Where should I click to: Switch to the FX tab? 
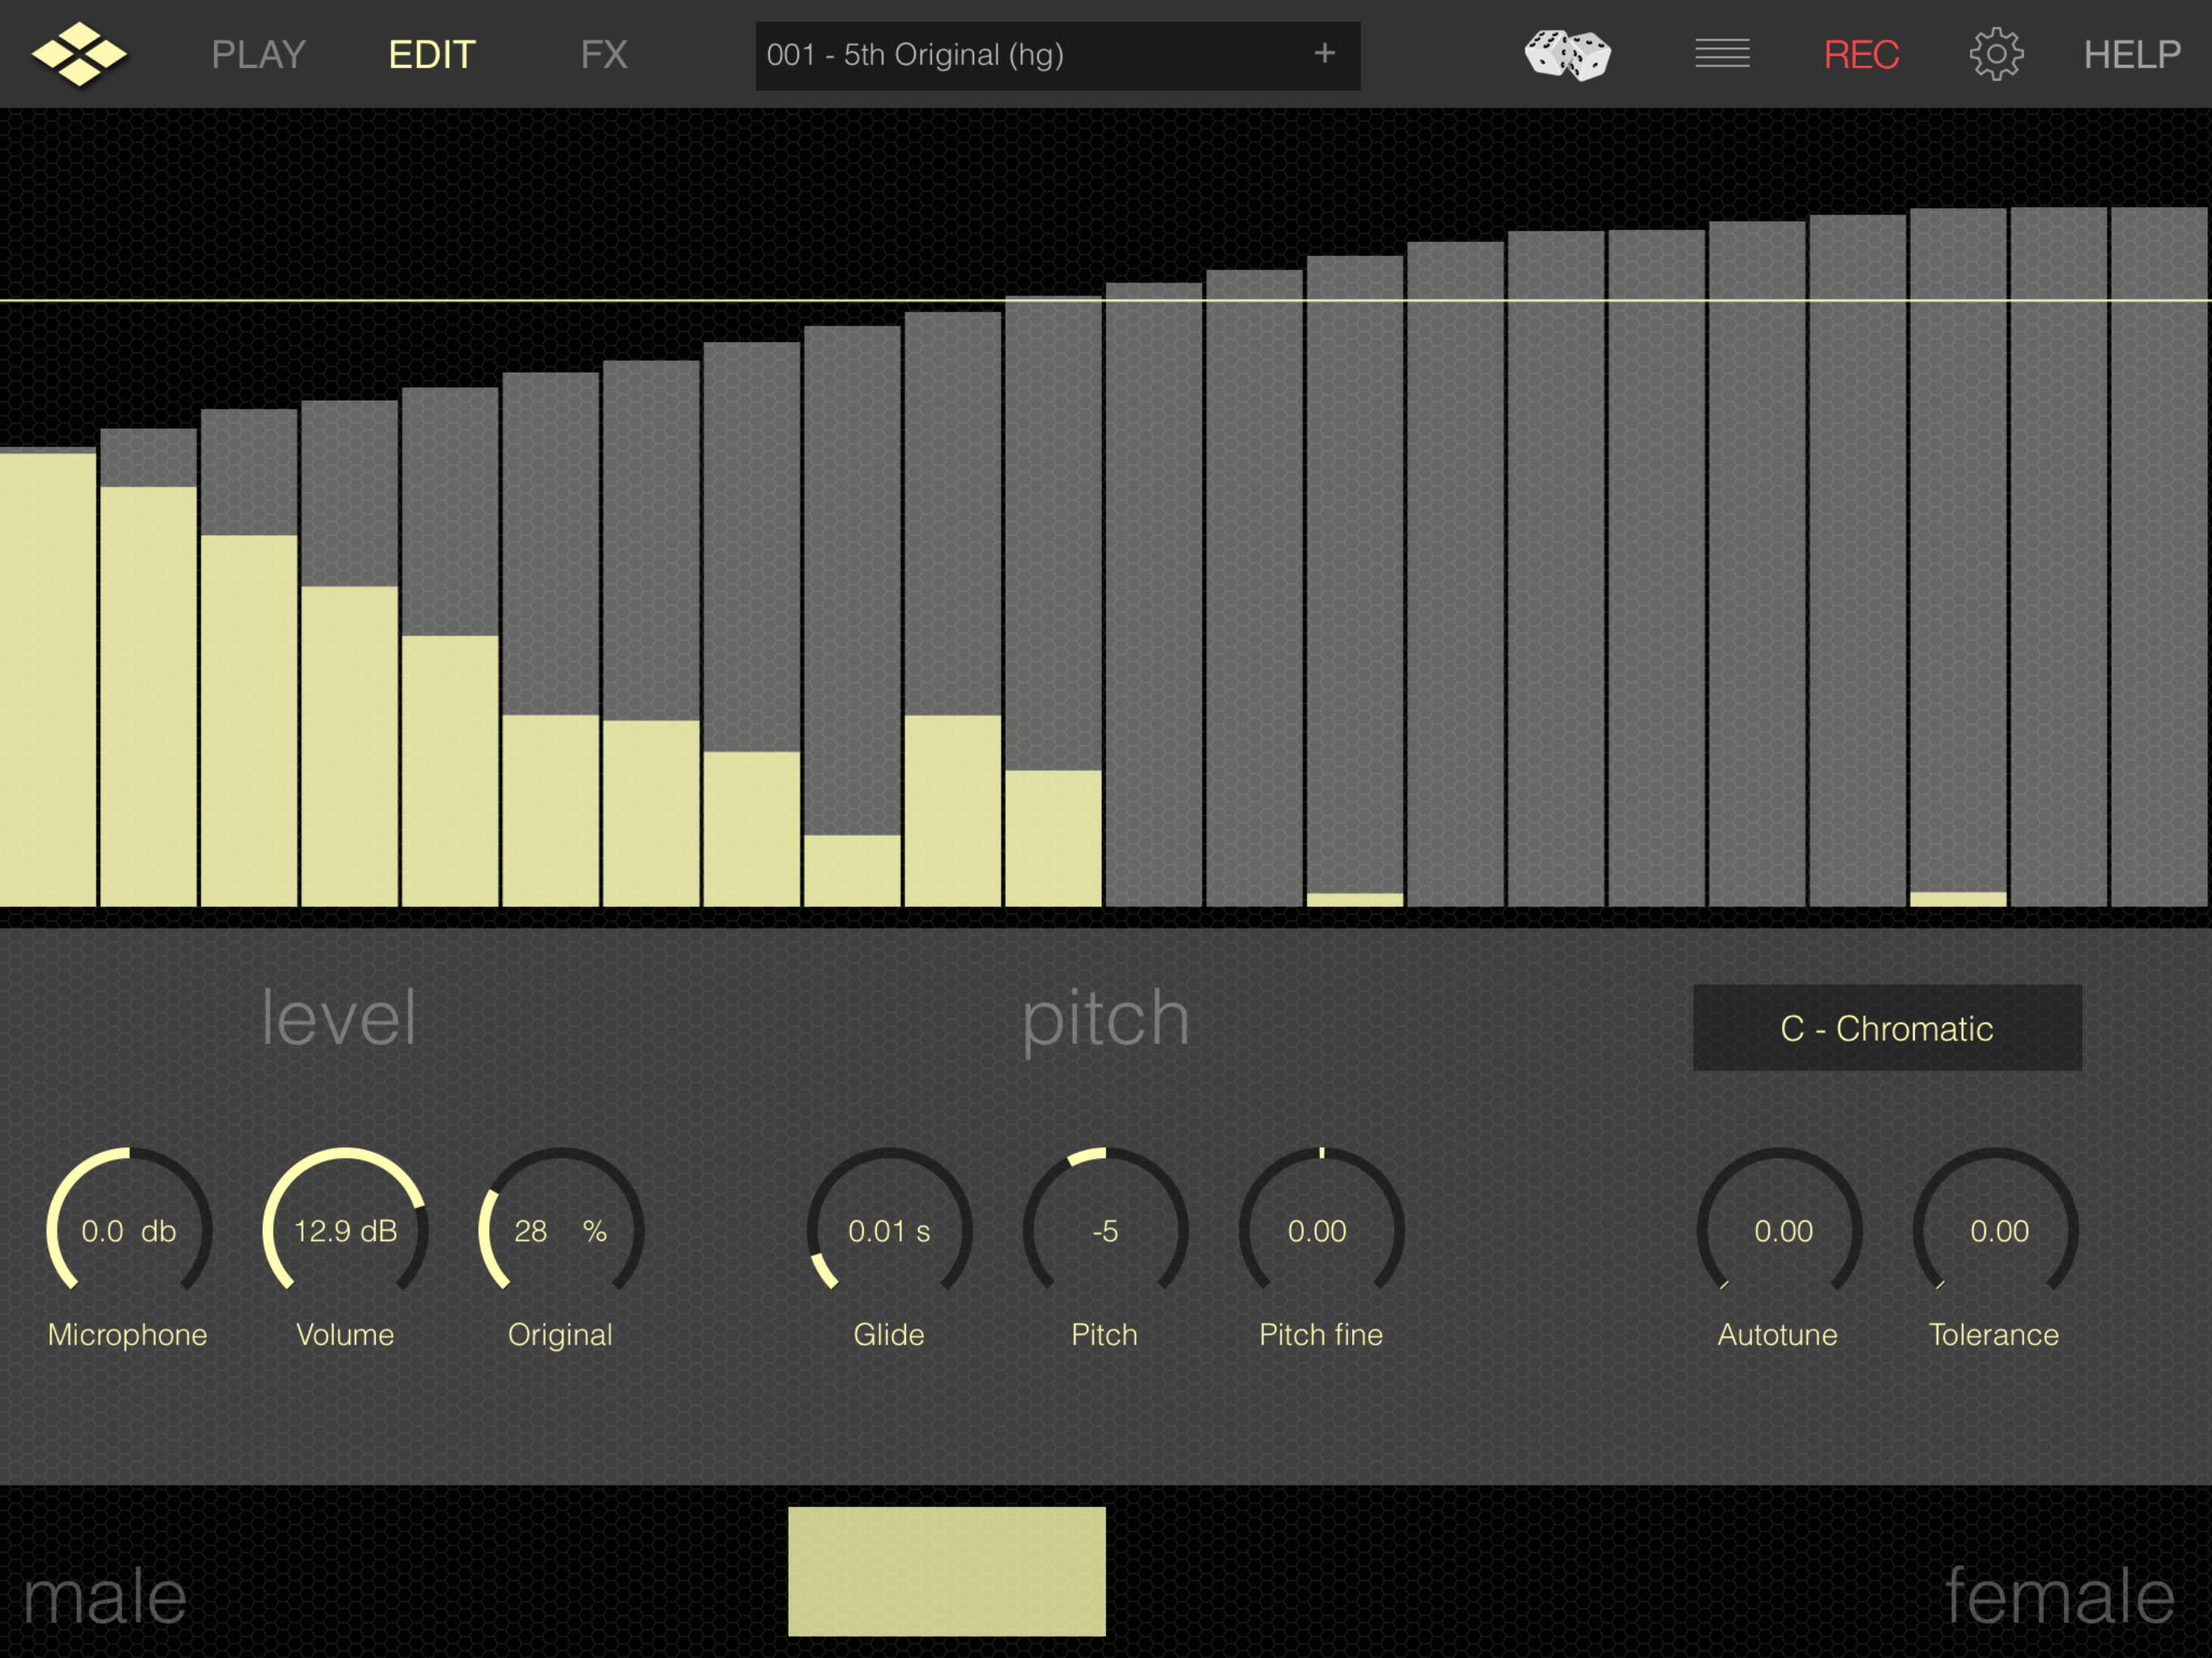point(604,54)
